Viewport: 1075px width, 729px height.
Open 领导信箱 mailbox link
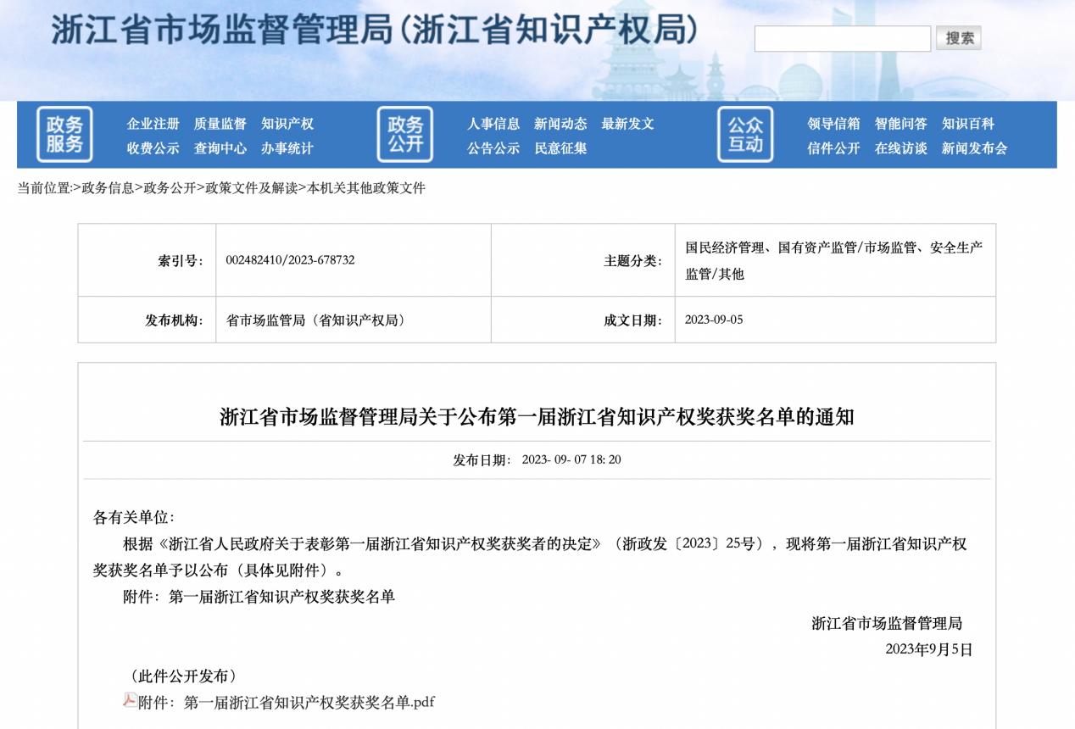pyautogui.click(x=833, y=124)
